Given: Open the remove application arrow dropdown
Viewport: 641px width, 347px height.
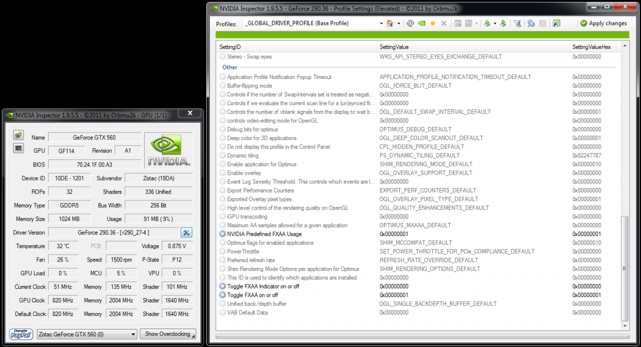Looking at the screenshot, I should coord(476,23).
